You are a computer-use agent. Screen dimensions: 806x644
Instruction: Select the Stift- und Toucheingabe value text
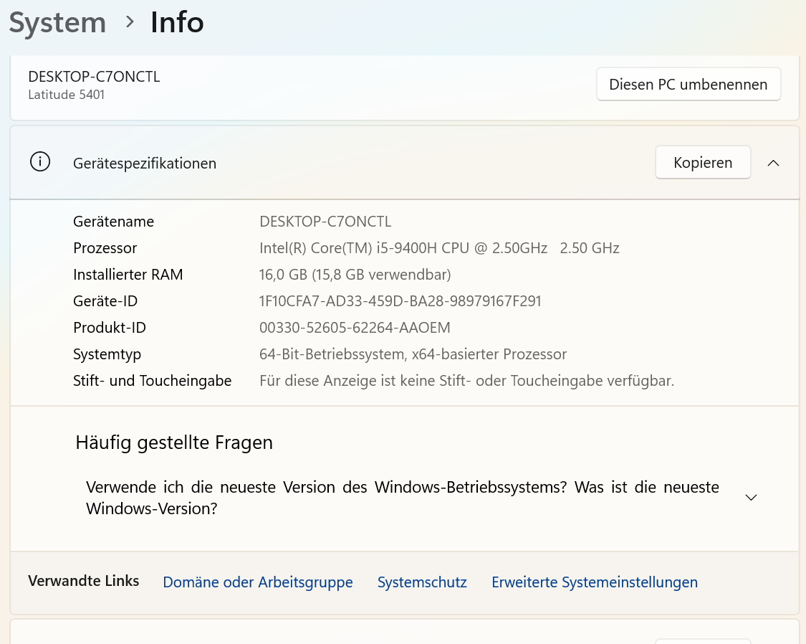(x=466, y=381)
